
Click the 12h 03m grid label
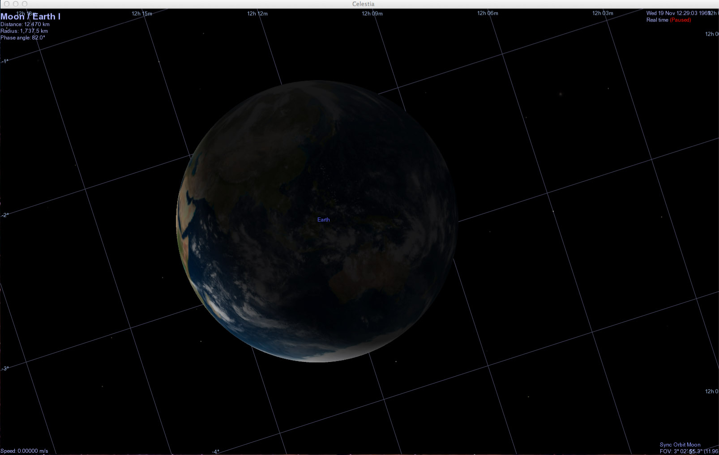603,13
